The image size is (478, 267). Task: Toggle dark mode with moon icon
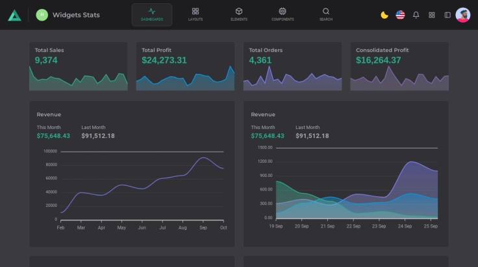click(x=384, y=15)
